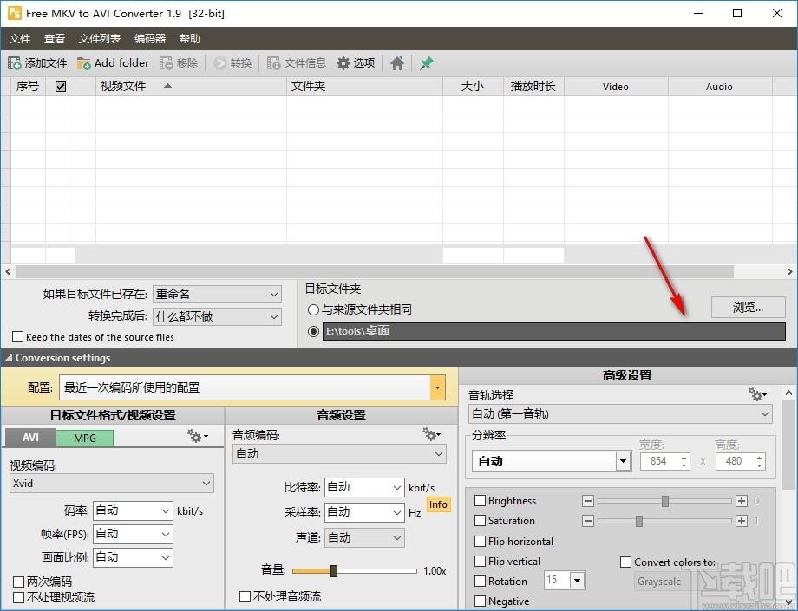This screenshot has width=798, height=611.
Task: Open audio 比特率 dropdown
Action: point(364,487)
